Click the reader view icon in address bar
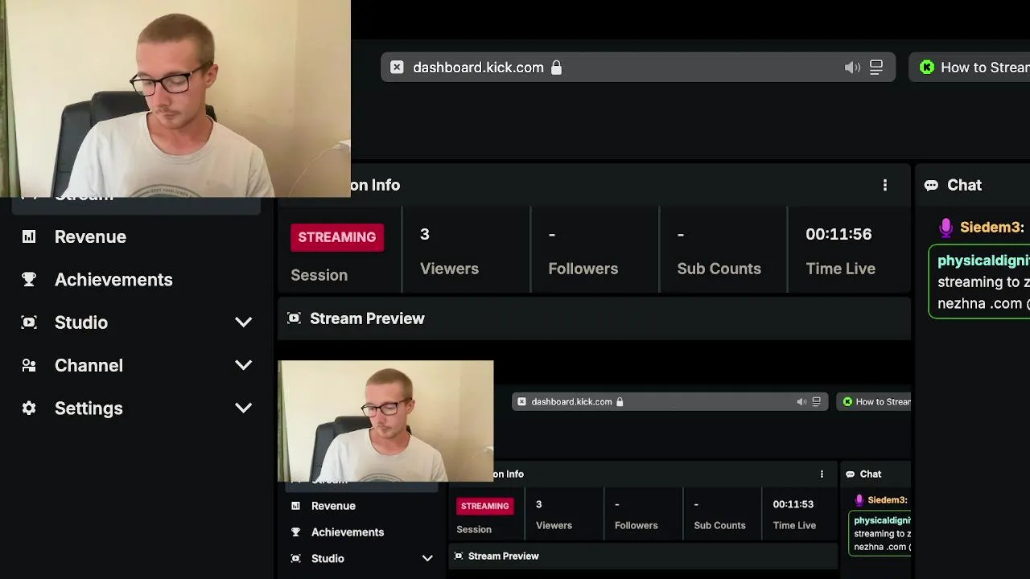 pyautogui.click(x=876, y=68)
